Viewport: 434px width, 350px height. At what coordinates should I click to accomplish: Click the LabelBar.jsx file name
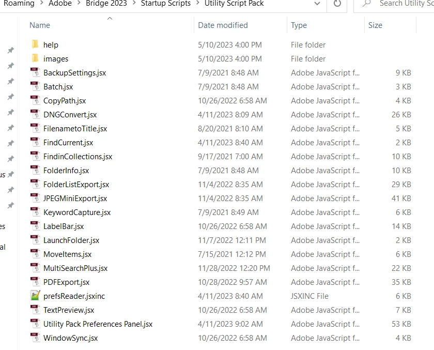coord(64,226)
